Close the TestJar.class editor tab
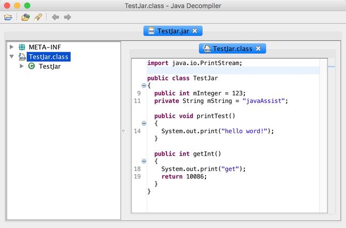 tap(258, 48)
